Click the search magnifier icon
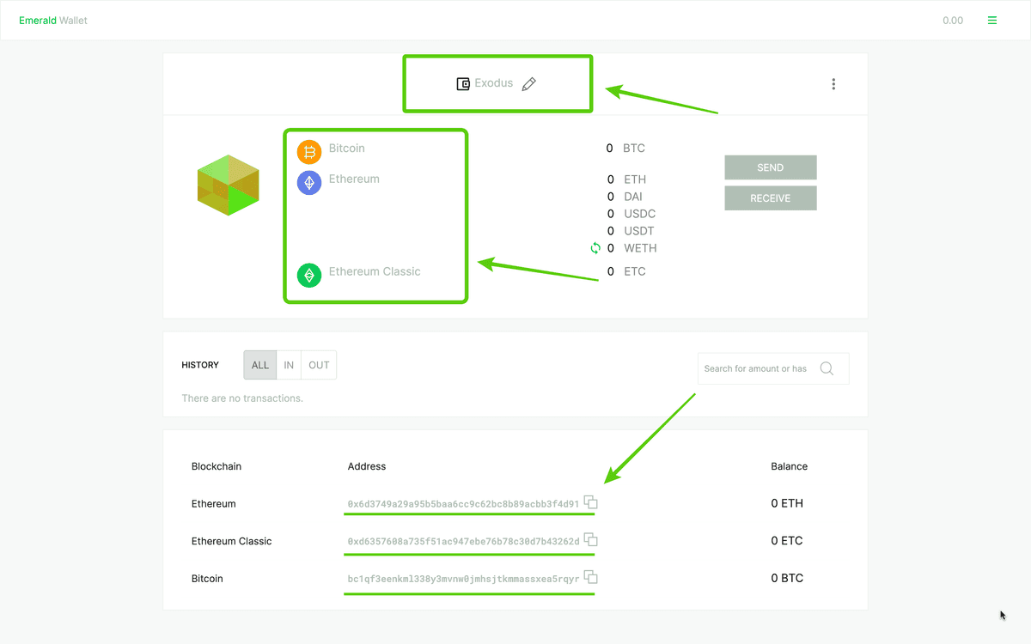Viewport: 1031px width, 644px height. tap(827, 368)
